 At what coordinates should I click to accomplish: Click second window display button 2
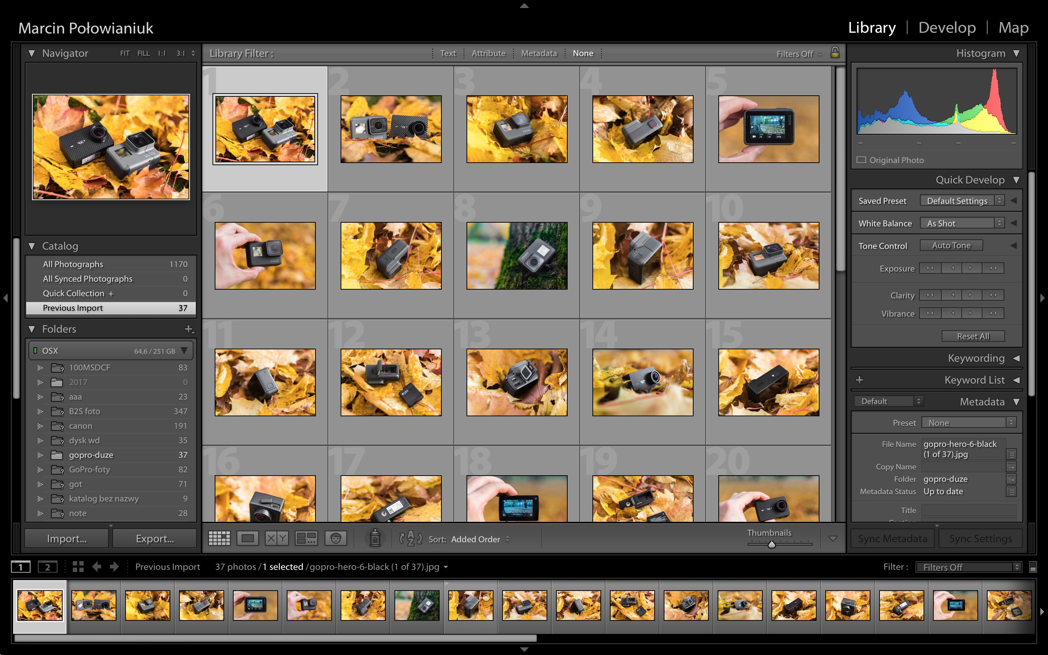[48, 567]
